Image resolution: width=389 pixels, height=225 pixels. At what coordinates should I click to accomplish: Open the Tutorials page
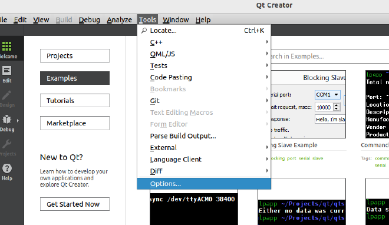click(x=75, y=100)
